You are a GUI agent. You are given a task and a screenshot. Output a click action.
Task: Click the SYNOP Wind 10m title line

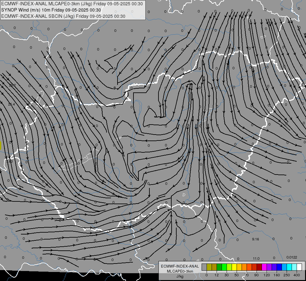[x=51, y=10]
